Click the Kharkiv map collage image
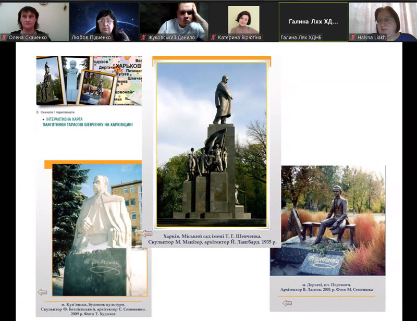Image resolution: width=417 pixels, height=321 pixels. (x=89, y=81)
